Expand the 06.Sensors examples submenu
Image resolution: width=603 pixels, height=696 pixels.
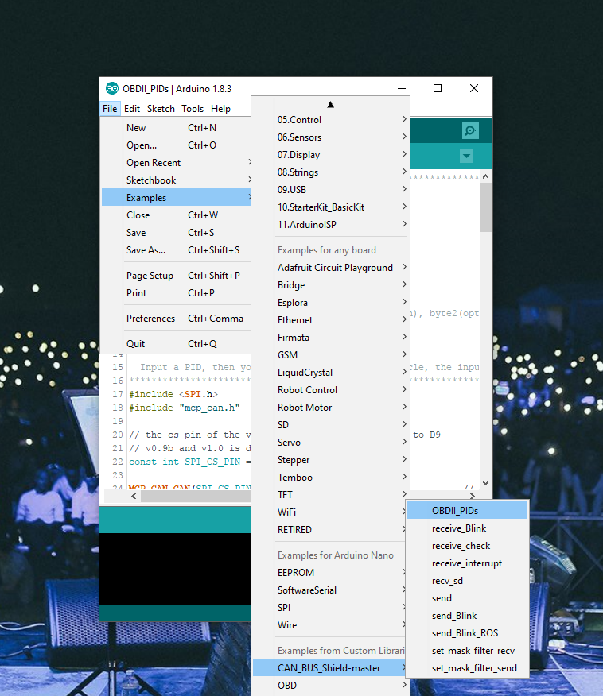click(x=330, y=137)
